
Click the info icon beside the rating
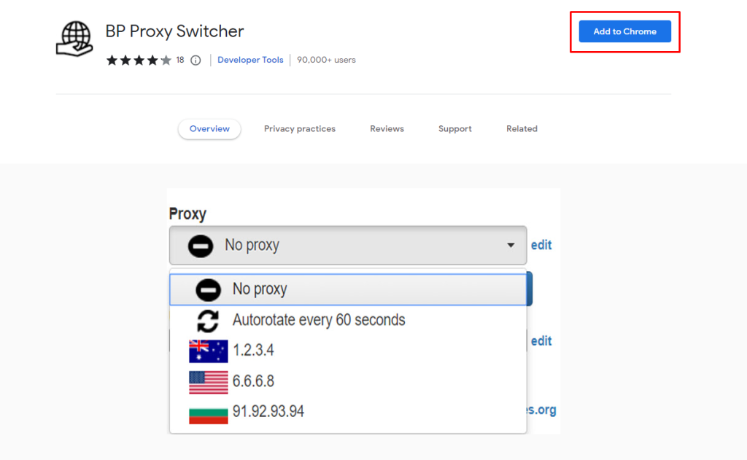tap(195, 61)
